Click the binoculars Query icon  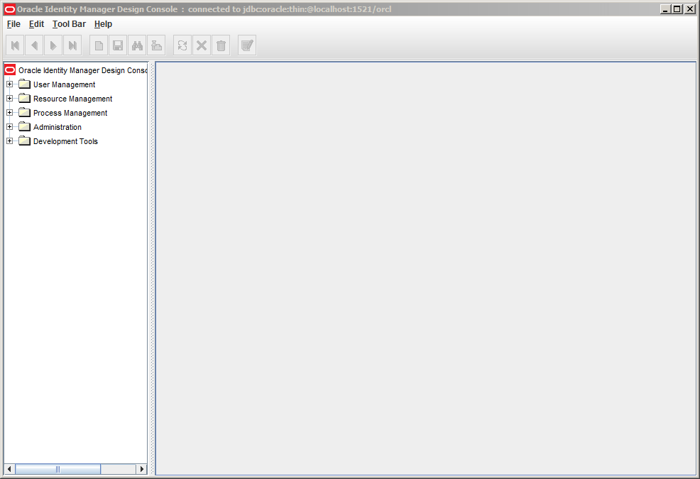(137, 45)
